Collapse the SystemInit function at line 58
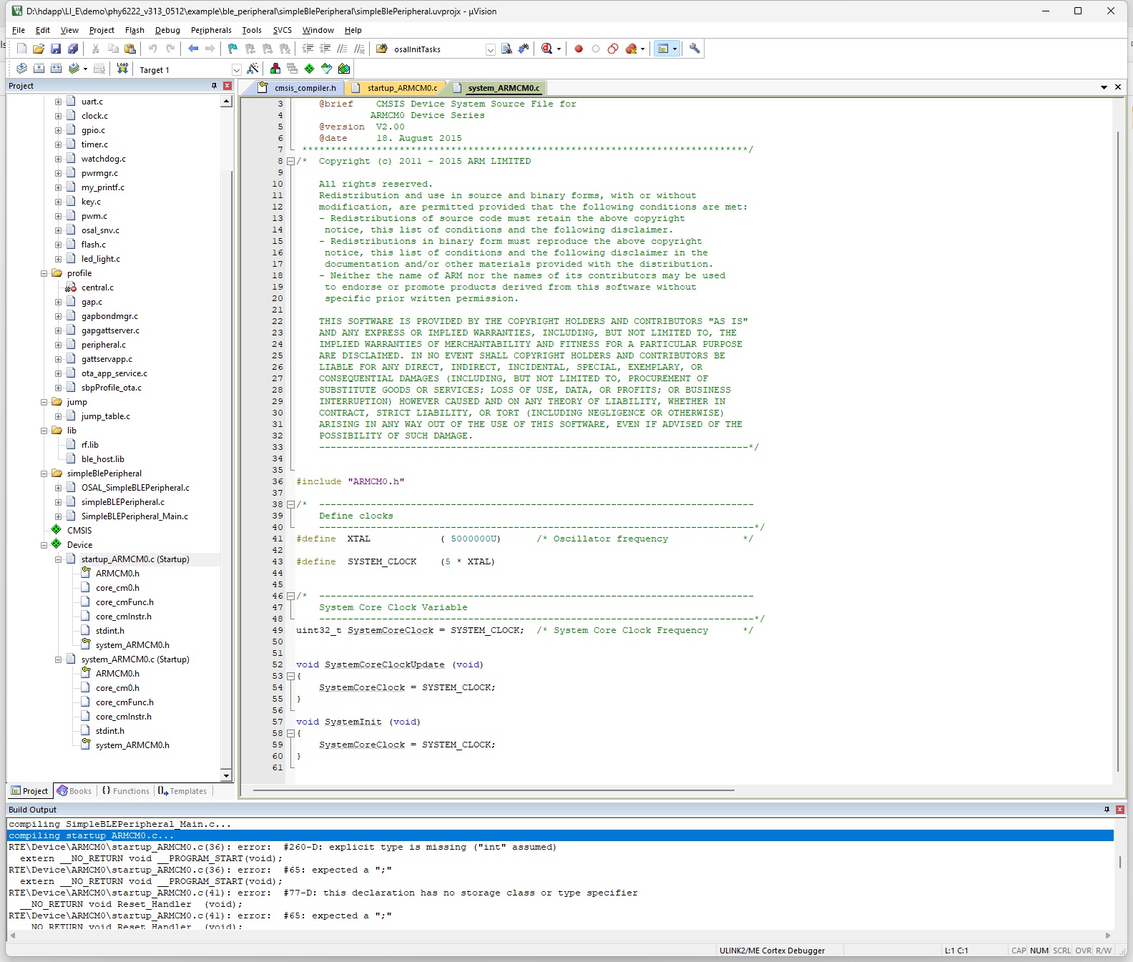 pyautogui.click(x=290, y=734)
